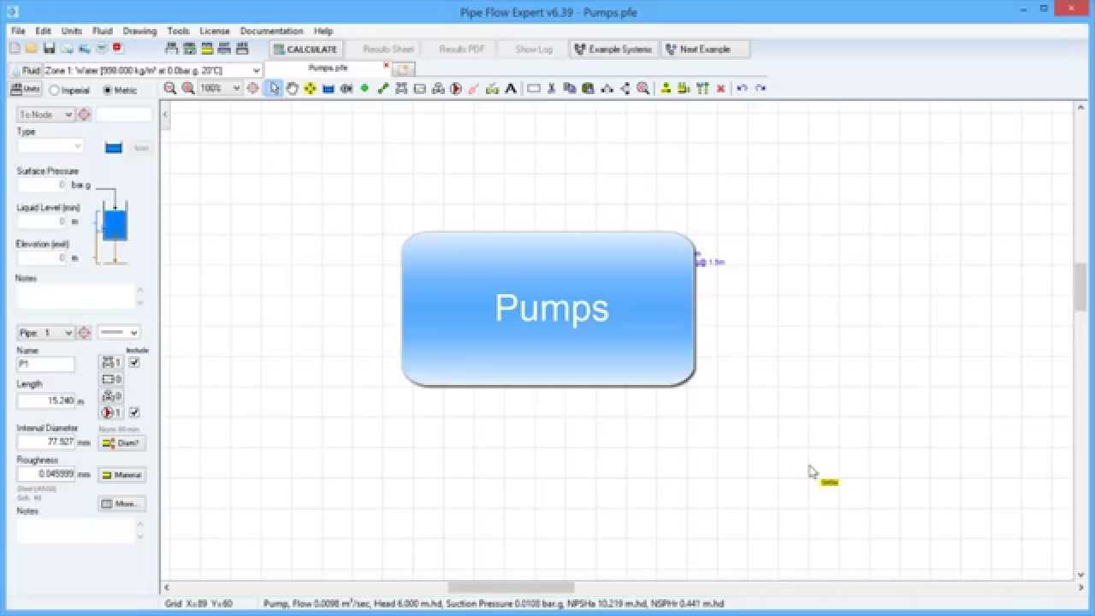Click the blue tank icon beside Type

(114, 148)
